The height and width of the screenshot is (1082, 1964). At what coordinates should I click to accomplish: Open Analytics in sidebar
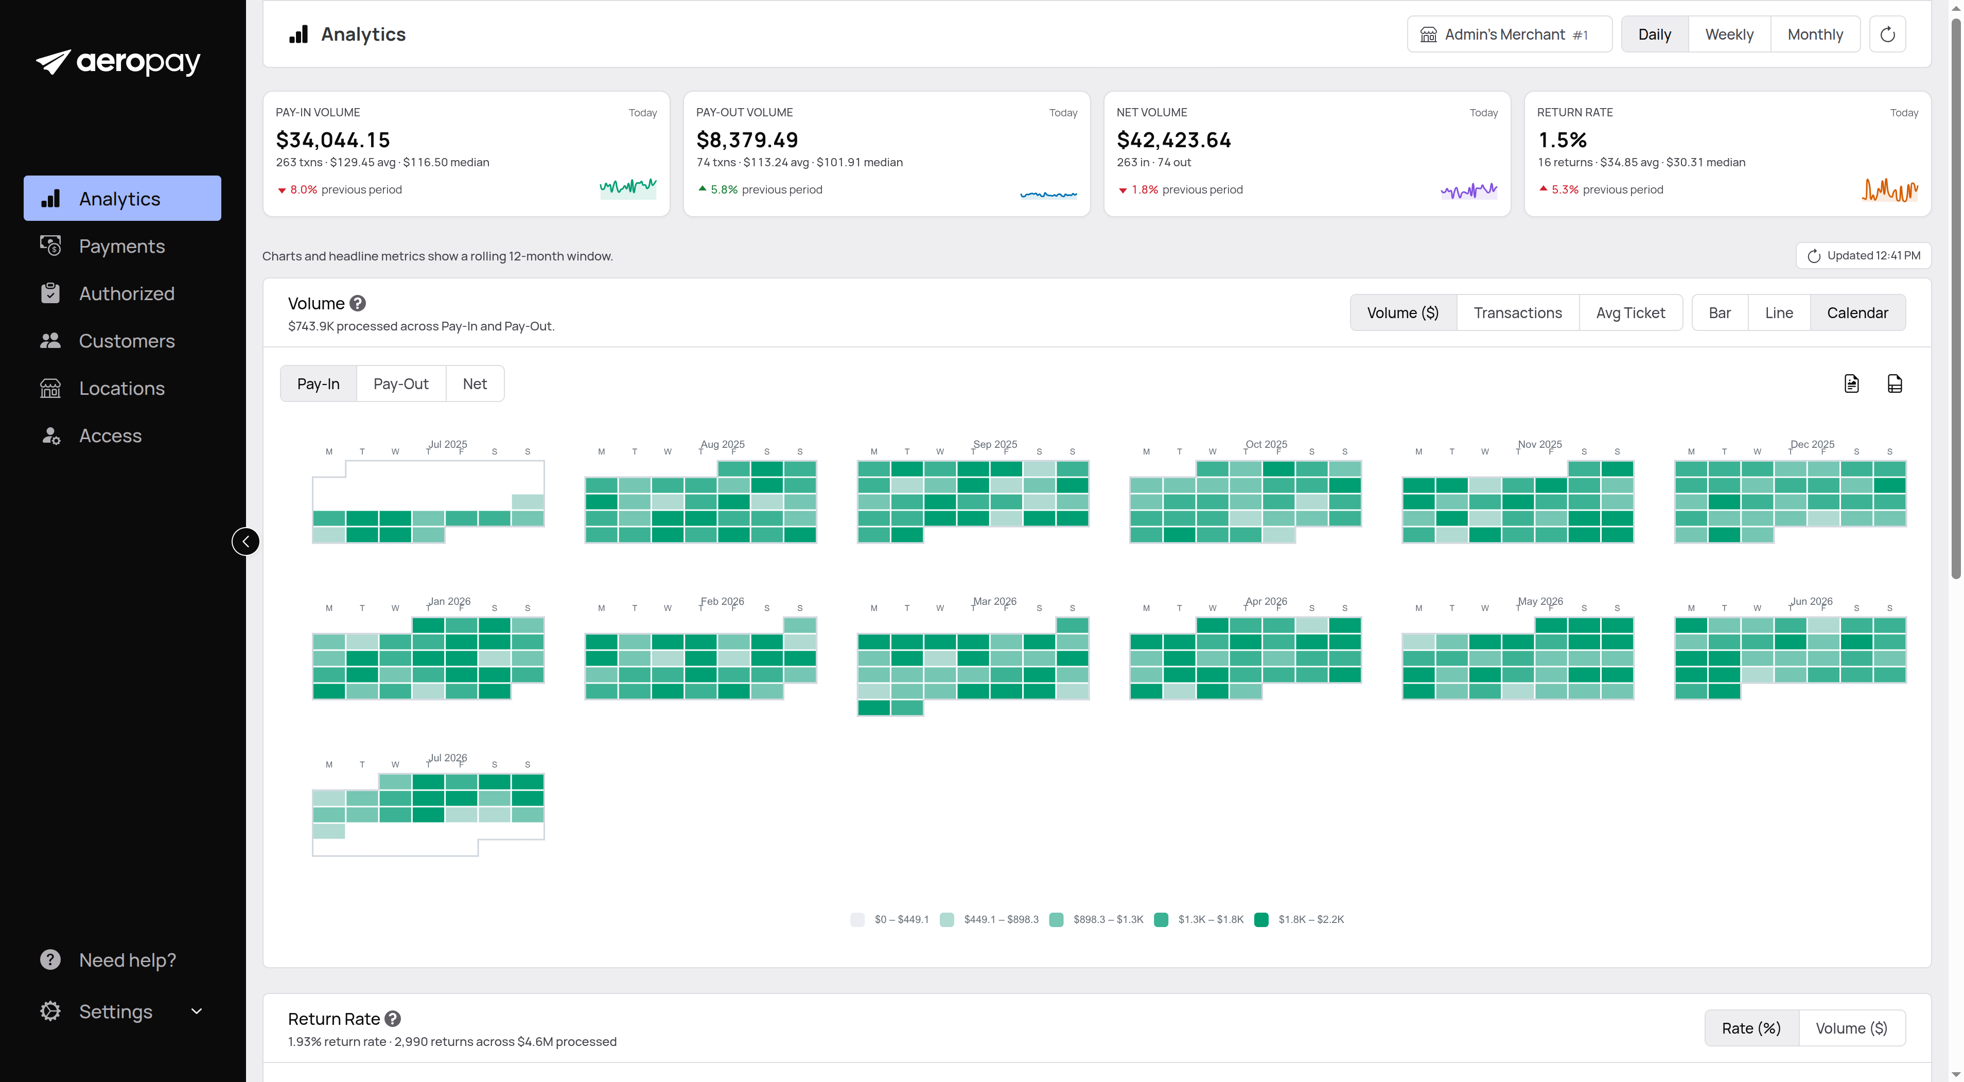pyautogui.click(x=122, y=198)
